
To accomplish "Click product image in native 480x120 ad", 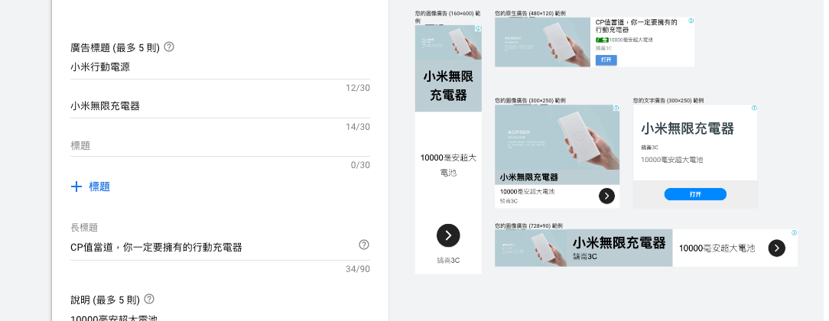I will tap(542, 42).
